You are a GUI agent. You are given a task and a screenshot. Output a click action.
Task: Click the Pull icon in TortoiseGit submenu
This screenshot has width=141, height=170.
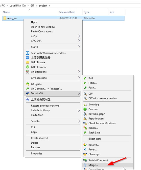[85, 78]
